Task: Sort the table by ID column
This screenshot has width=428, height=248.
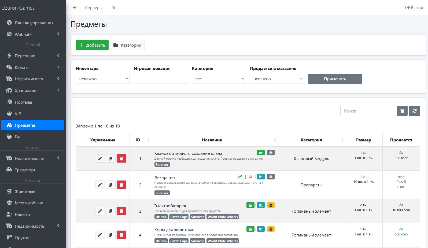Action: click(140, 140)
